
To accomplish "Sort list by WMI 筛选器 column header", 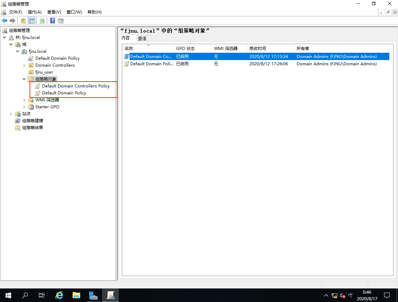I will (229, 48).
